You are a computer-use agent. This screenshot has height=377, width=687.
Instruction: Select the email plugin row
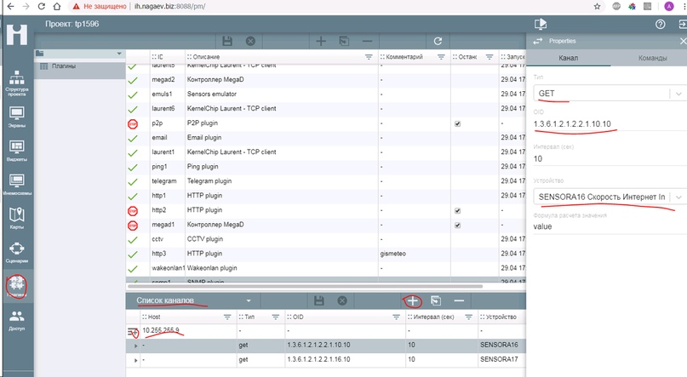325,138
